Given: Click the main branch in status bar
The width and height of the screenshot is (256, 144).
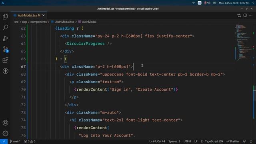Looking at the screenshot, I should click(15, 141).
